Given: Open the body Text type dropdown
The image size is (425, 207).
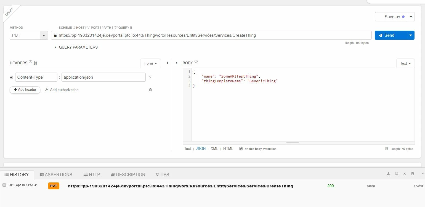Looking at the screenshot, I should pos(405,63).
